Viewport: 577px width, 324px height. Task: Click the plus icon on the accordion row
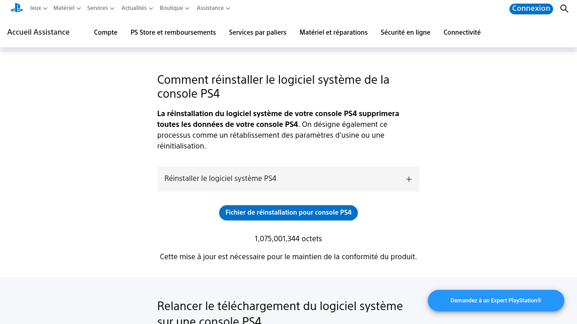coord(408,179)
